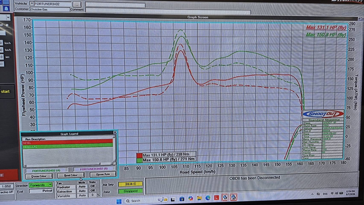Select the FORTUNER3402 (8) run label

[x=94, y=169]
